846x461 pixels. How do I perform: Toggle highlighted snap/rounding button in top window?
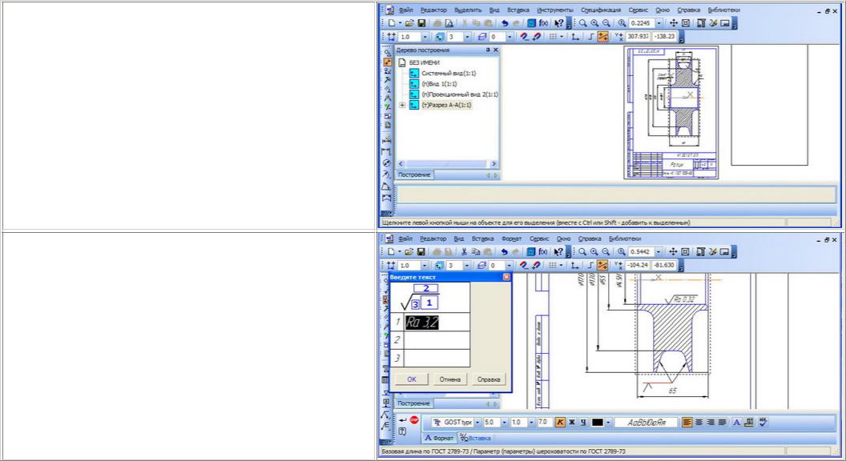602,37
